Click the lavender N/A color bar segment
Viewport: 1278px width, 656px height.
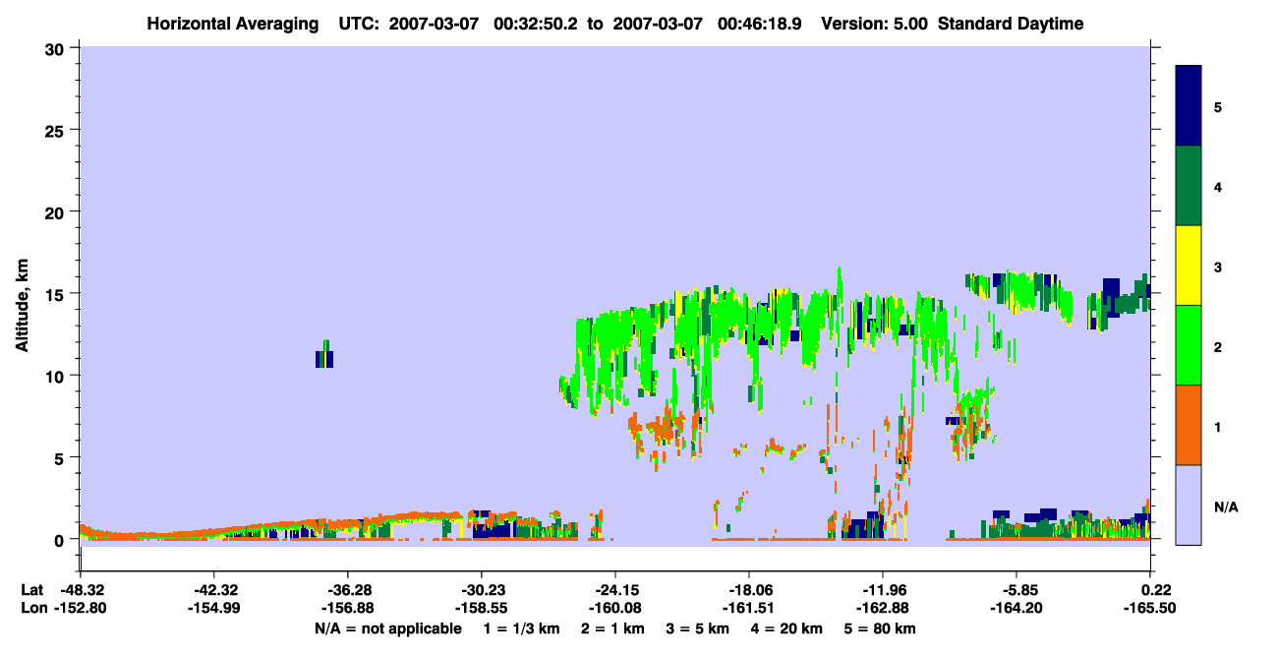pyautogui.click(x=1189, y=505)
